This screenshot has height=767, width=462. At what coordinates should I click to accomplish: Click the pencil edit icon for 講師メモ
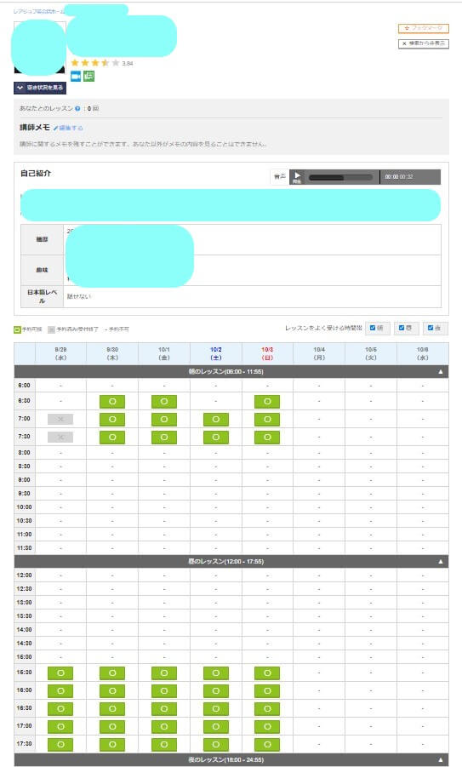click(56, 129)
